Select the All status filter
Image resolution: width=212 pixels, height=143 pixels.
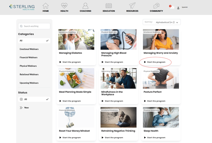click(34, 99)
